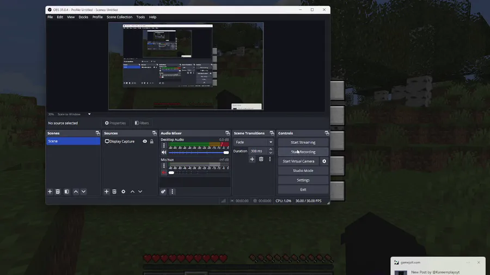Image resolution: width=490 pixels, height=275 pixels.
Task: Open virtual camera settings gear icon
Action: coord(324,161)
